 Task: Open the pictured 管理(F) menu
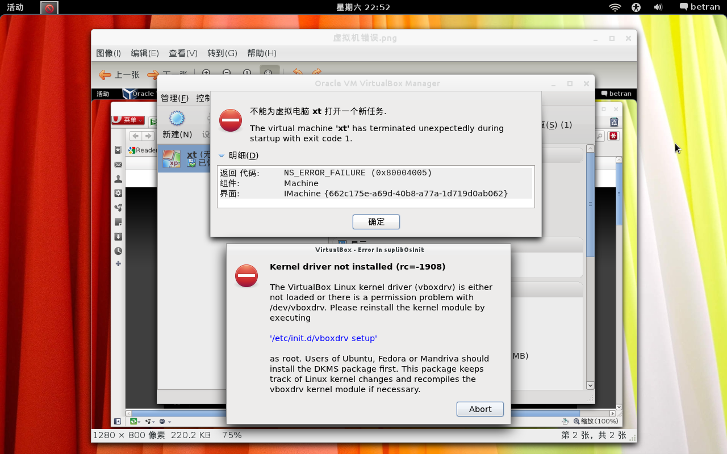click(174, 98)
